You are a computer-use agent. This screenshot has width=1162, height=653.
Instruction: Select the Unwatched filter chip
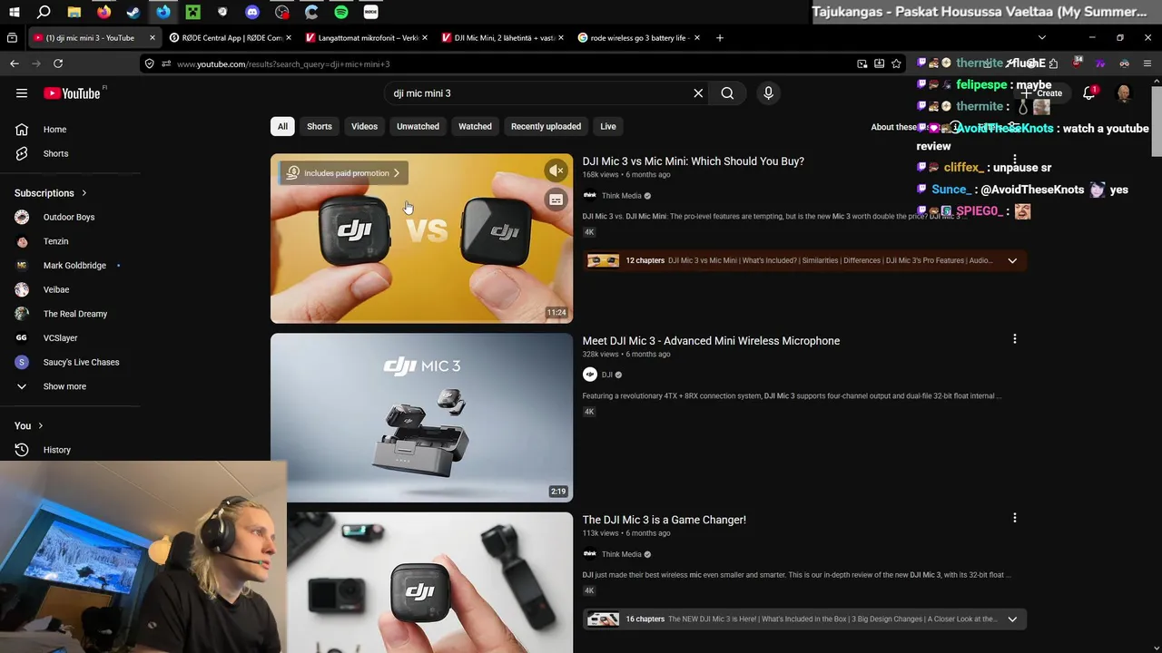click(x=418, y=126)
